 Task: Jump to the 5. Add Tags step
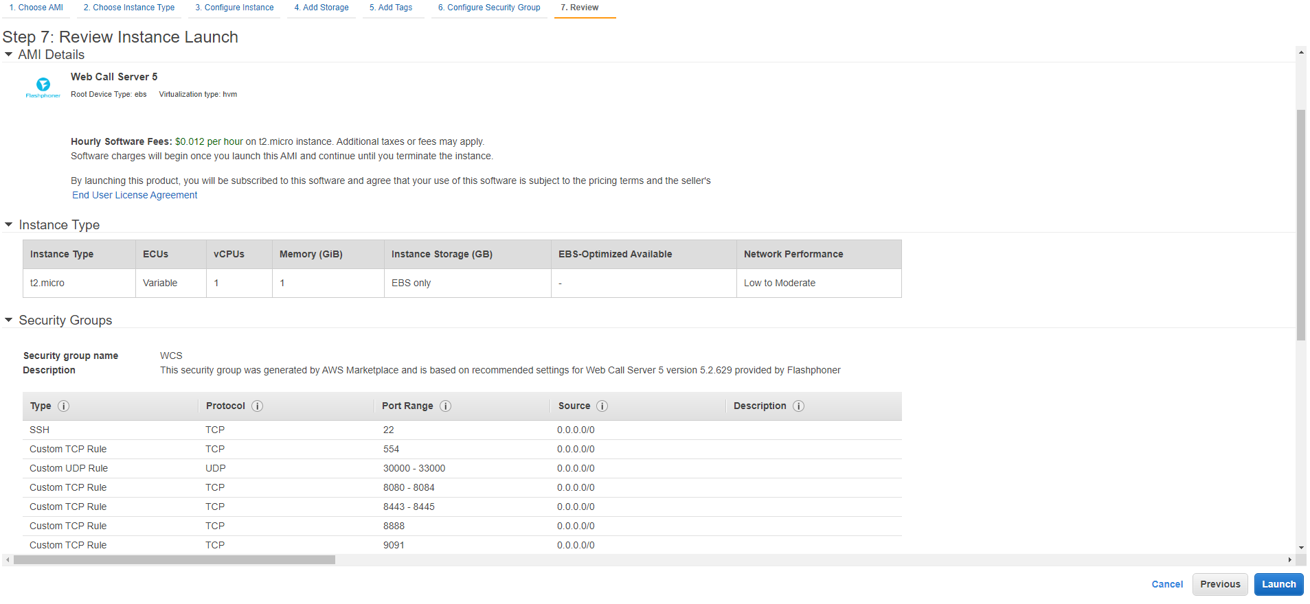391,8
